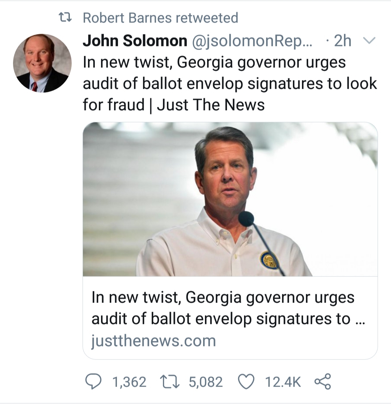The height and width of the screenshot is (404, 391).
Task: Click 'Just The News' text in tweet
Action: tap(211, 105)
